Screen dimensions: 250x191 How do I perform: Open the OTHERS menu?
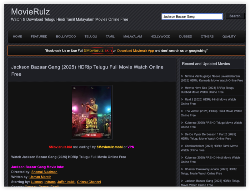[207, 37]
